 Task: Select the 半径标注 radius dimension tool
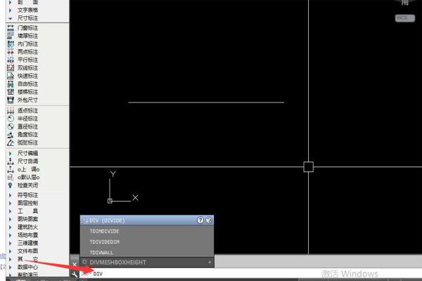27,118
